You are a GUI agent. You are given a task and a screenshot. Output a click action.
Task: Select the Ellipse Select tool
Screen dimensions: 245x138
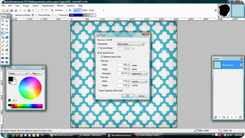3,29
